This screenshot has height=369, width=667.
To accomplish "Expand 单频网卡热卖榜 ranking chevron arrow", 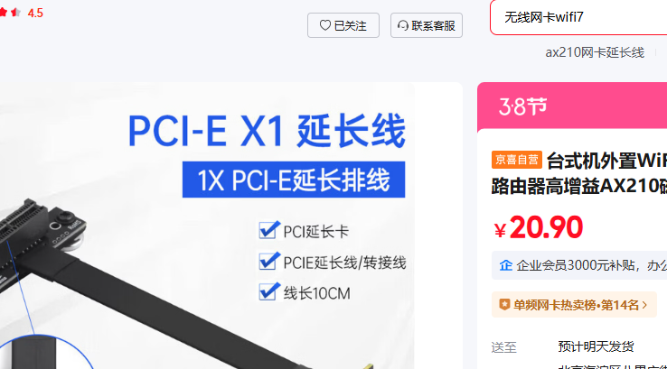I will pos(645,305).
